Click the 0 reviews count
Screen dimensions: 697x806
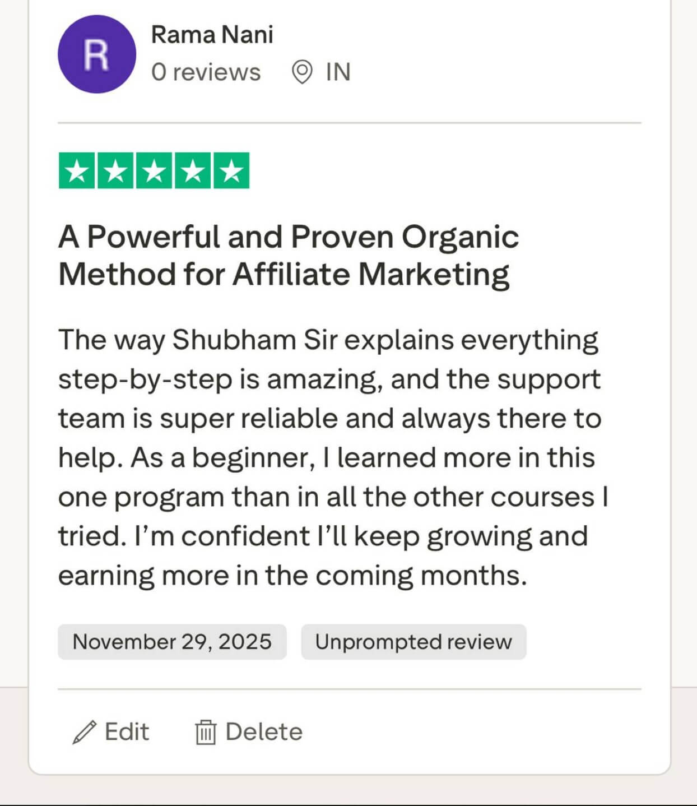(x=206, y=72)
